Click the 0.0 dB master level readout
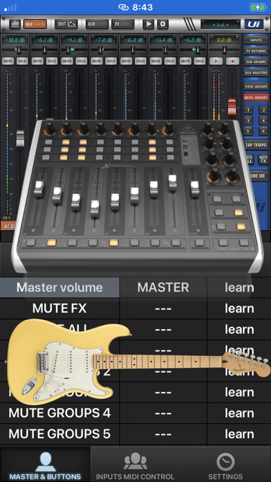The image size is (271, 482). [x=224, y=39]
